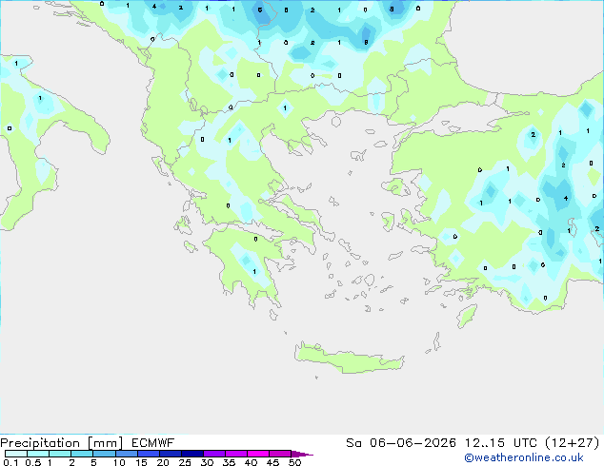
Task: Click the 25 legend scale label
Action: [x=185, y=462]
